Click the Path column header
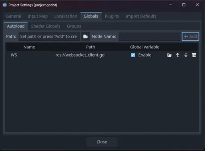Image resolution: width=205 pixels, height=151 pixels. point(90,47)
